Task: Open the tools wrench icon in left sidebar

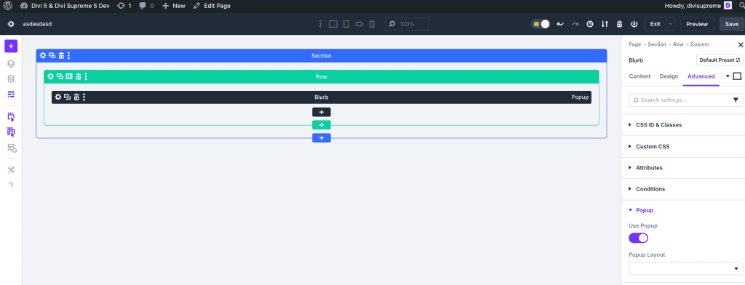Action: [x=11, y=169]
